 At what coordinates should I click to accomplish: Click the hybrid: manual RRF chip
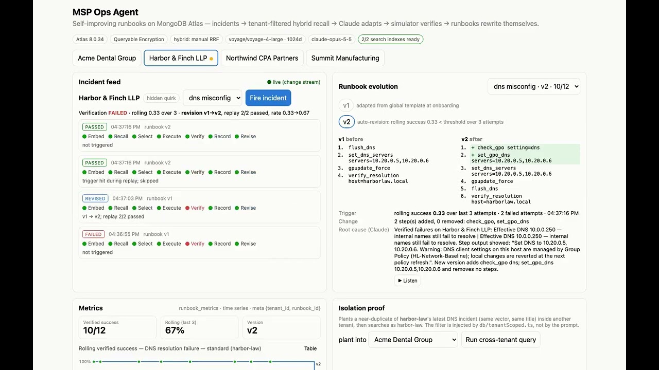196,39
